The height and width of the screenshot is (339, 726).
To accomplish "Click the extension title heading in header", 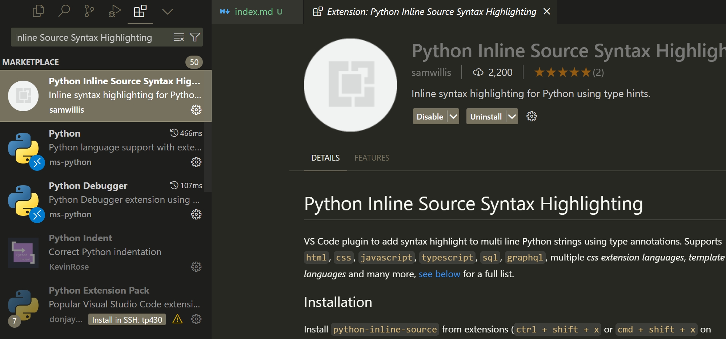I will click(x=569, y=51).
